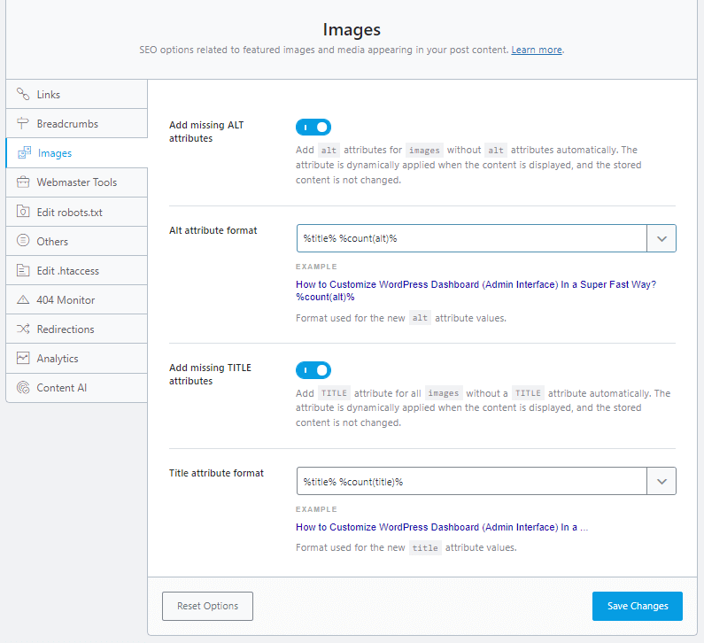Follow the Learn more link

[536, 50]
